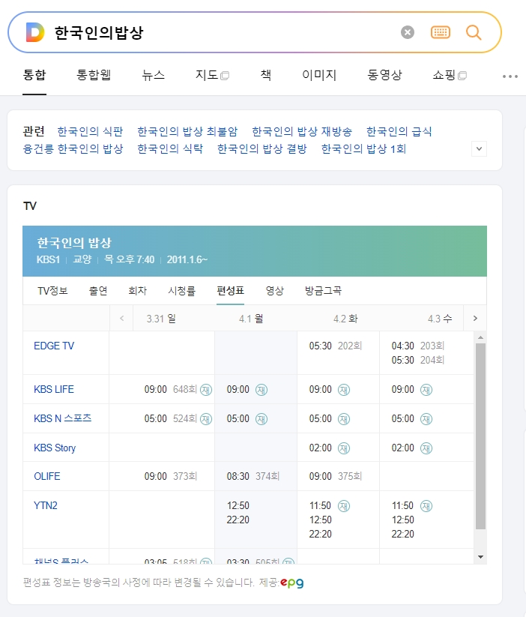Select the 통합 search tab
This screenshot has width=526, height=617.
click(34, 75)
